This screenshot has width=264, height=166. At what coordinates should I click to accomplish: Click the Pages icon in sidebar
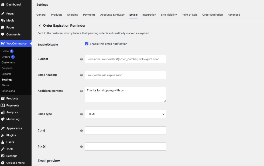point(3,27)
